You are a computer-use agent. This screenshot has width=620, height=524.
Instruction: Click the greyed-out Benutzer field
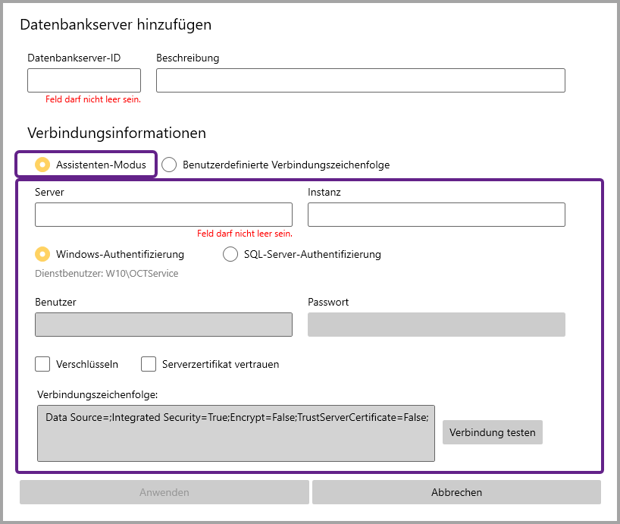point(163,325)
